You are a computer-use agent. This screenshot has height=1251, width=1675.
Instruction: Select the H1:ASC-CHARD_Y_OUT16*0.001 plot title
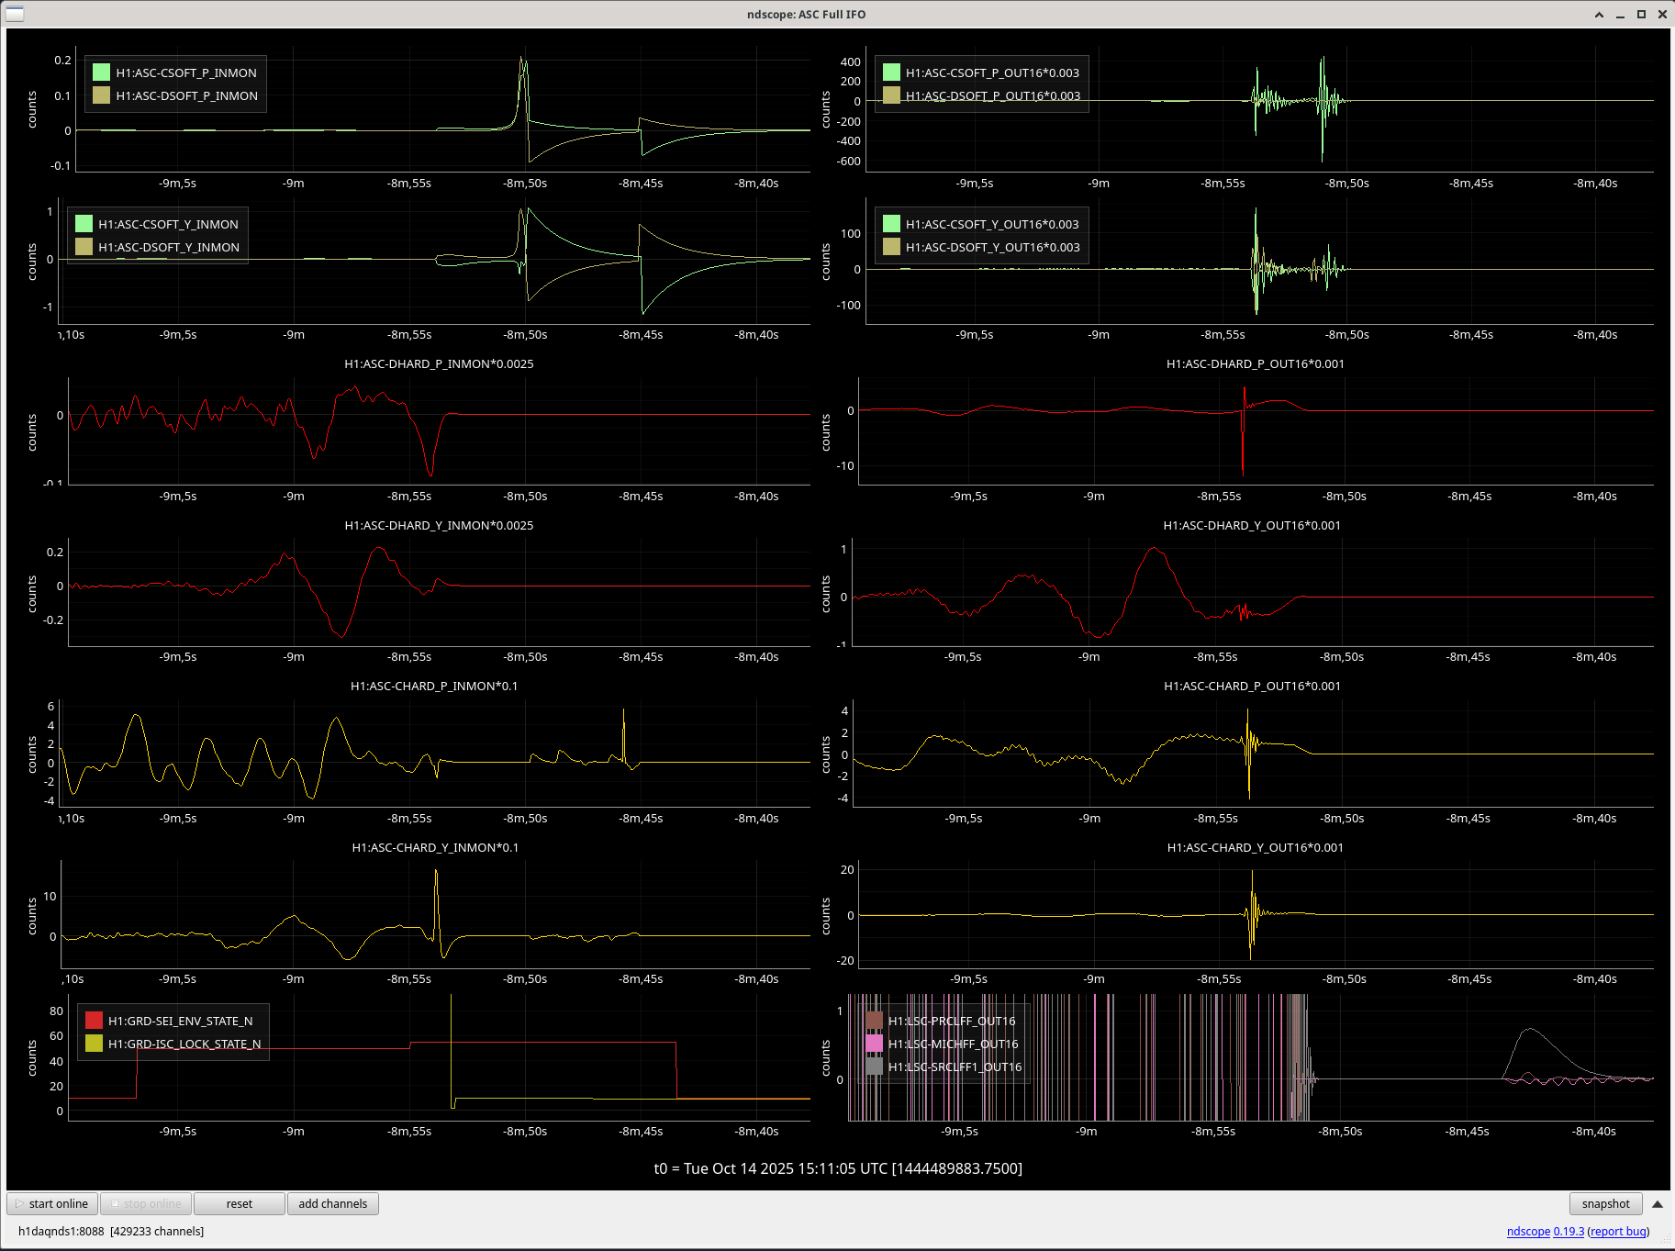1255,847
